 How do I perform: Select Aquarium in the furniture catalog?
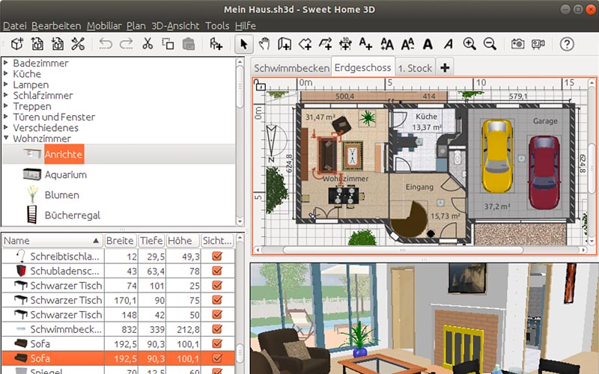point(66,175)
